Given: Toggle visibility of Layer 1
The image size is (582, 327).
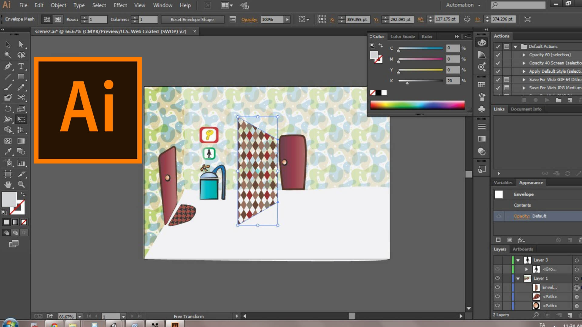Looking at the screenshot, I should tap(497, 278).
